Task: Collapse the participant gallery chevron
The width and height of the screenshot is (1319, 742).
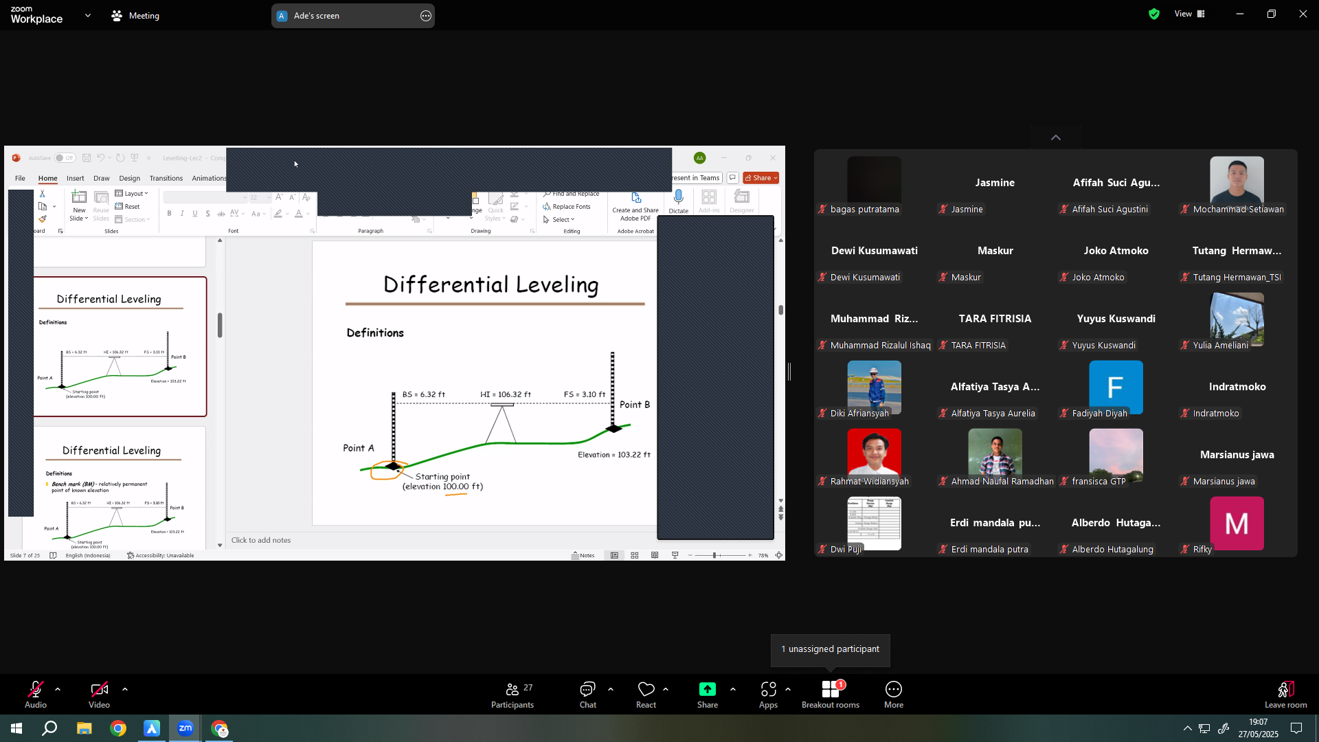Action: click(1056, 138)
